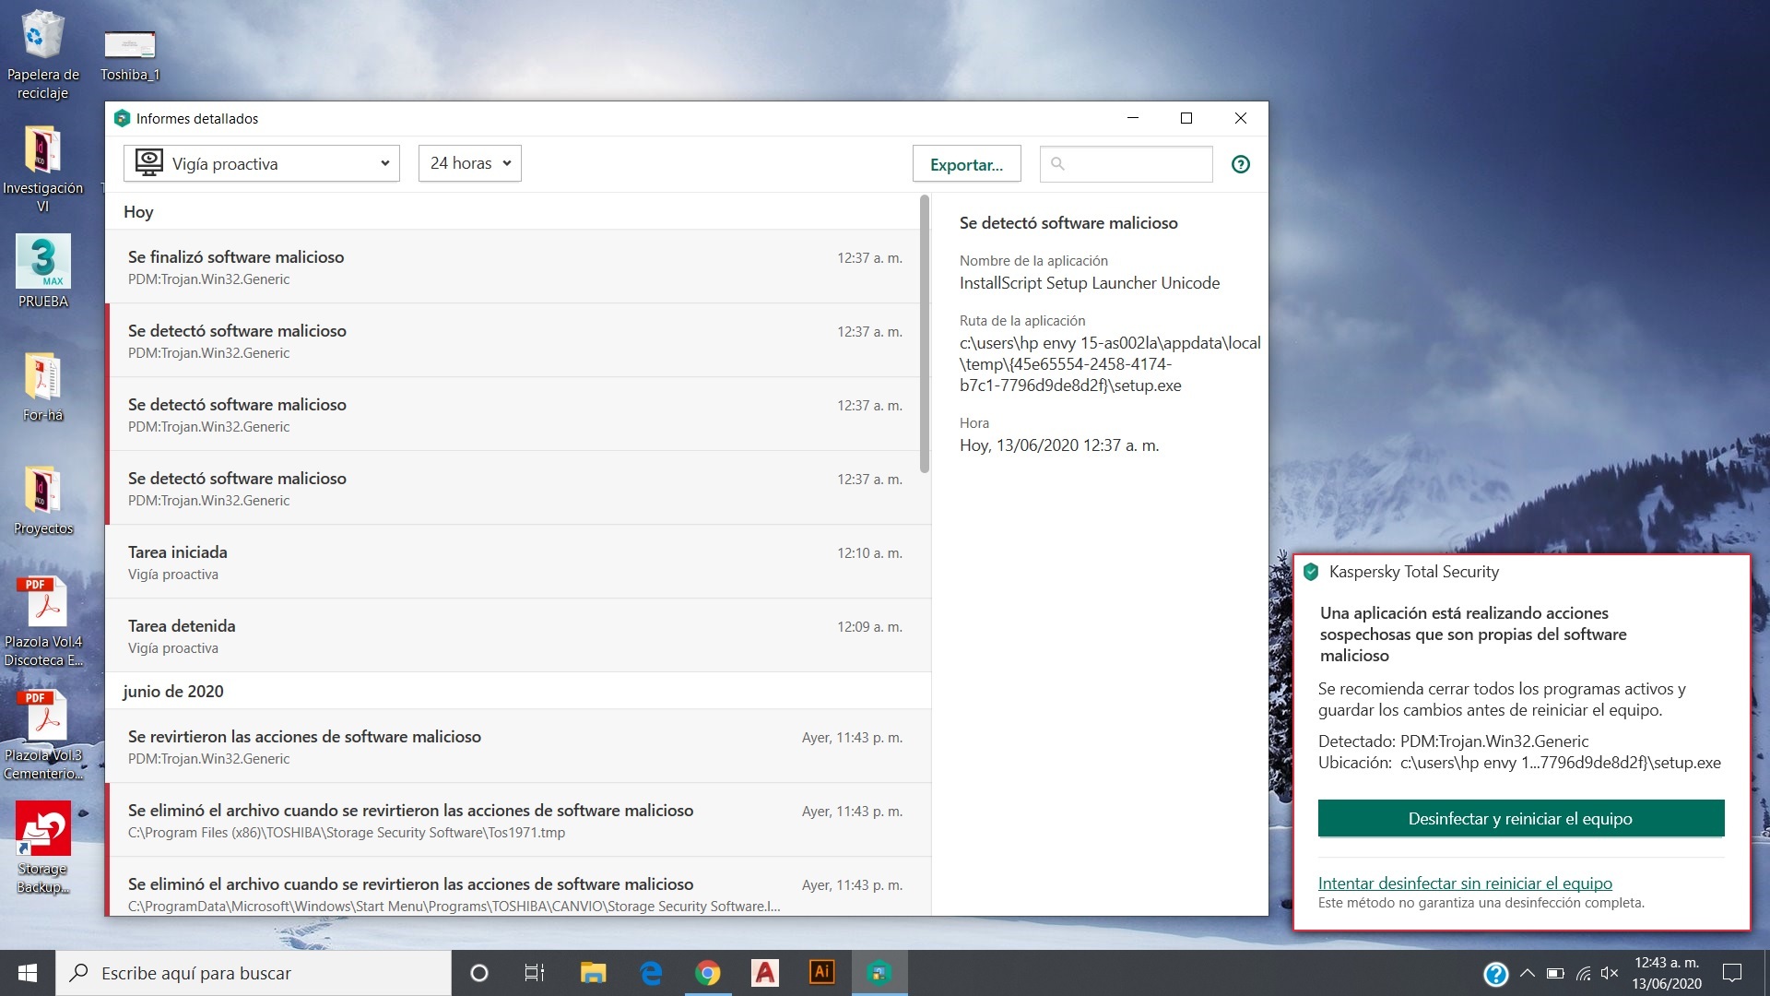Click the setup.exe application path text
Screen dimensions: 1770x996
pyautogui.click(x=1110, y=364)
